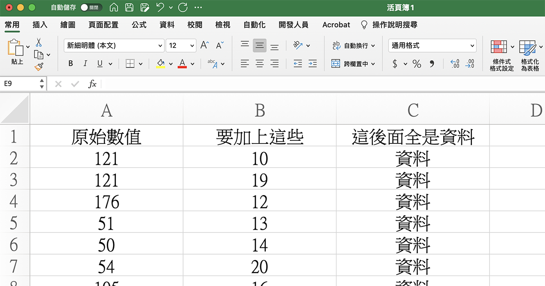Click 跨欄置中 merge and center button

pos(350,64)
